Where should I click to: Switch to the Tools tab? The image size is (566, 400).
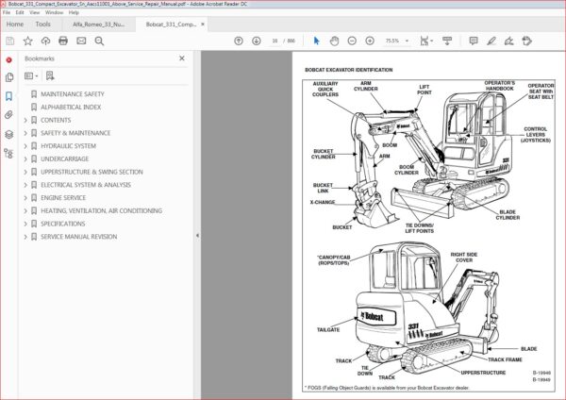[43, 25]
